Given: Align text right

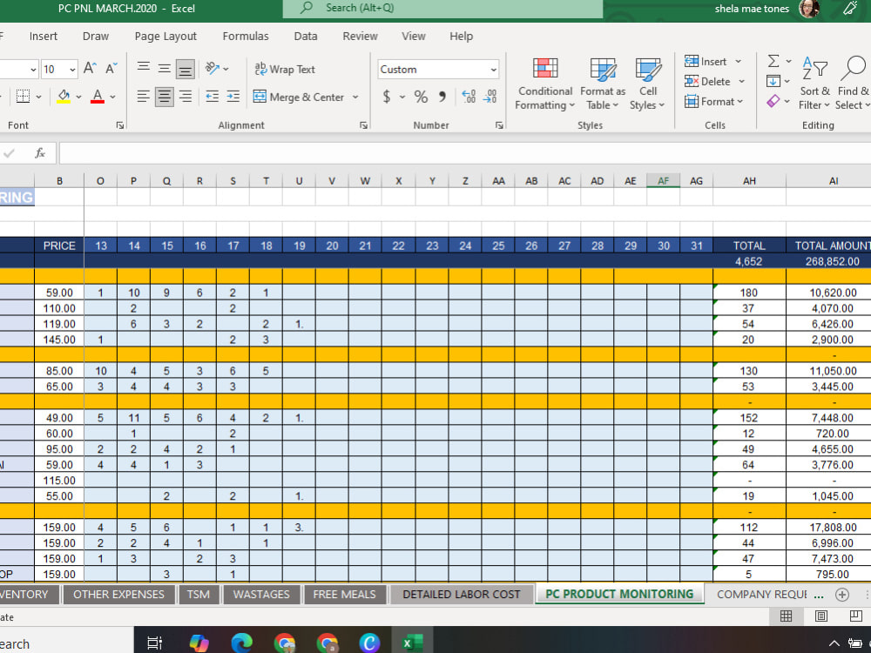Looking at the screenshot, I should (x=186, y=97).
